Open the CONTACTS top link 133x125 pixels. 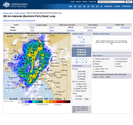coord(92,2)
